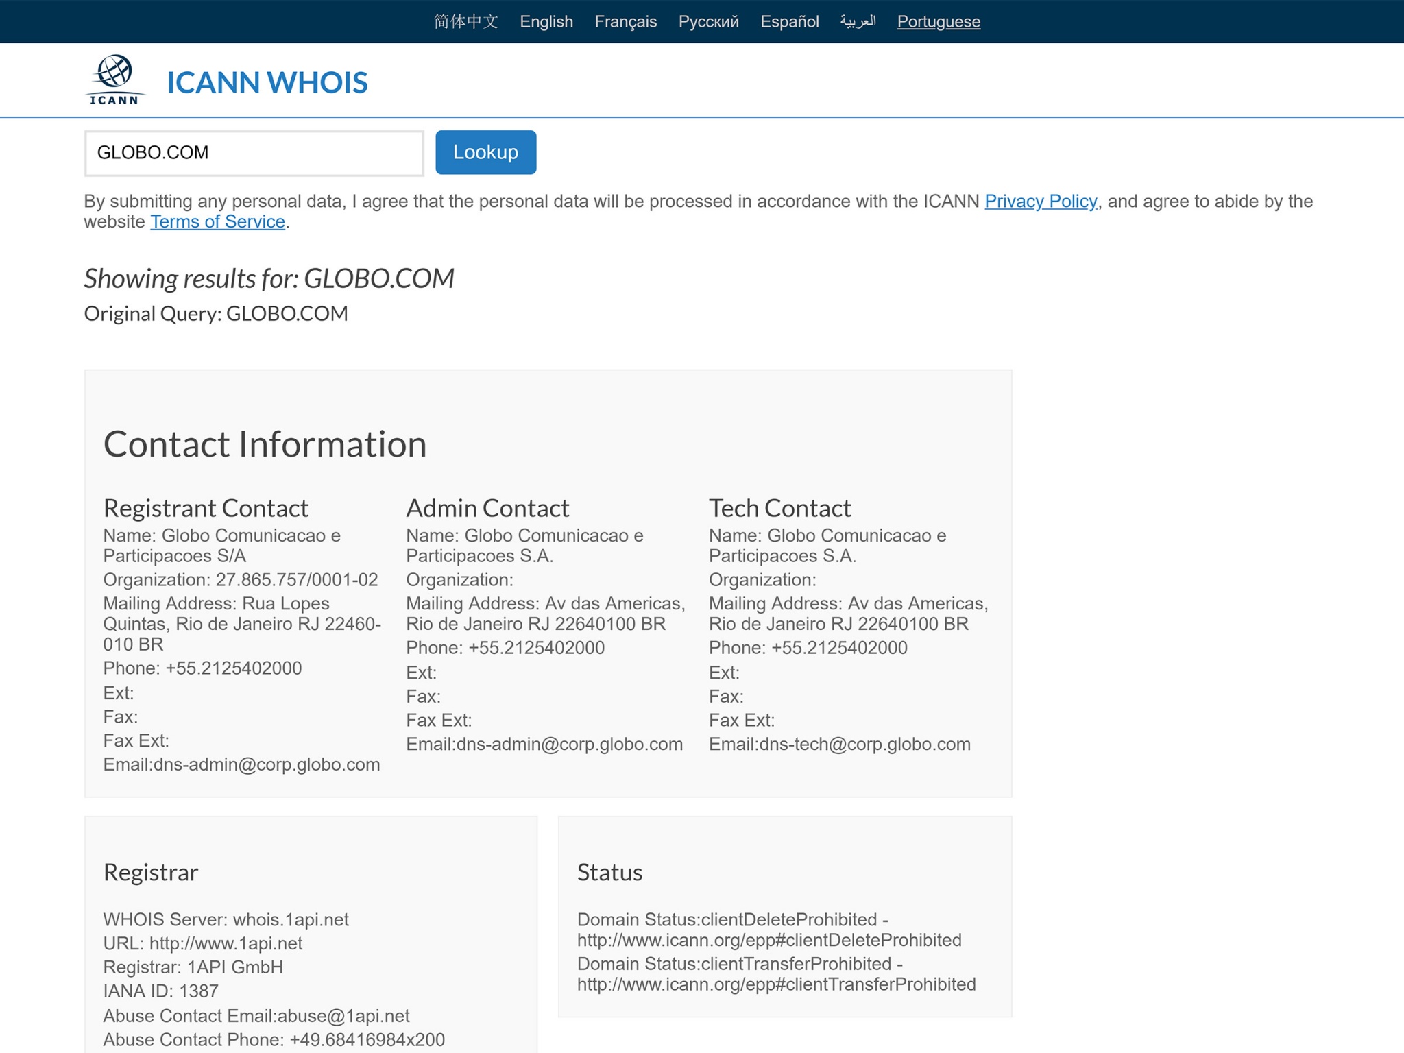Select the GLOBO.COM text in search box
Viewport: 1404px width, 1053px height.
[x=154, y=152]
